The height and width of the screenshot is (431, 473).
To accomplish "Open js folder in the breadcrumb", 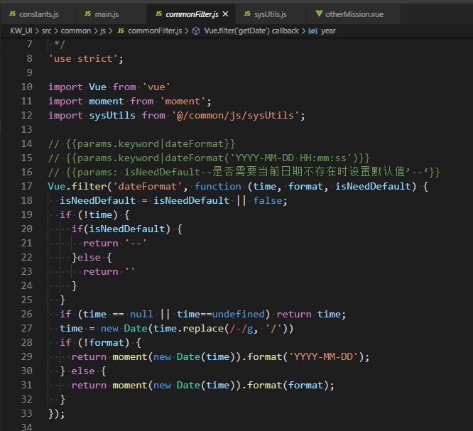I will tap(103, 31).
